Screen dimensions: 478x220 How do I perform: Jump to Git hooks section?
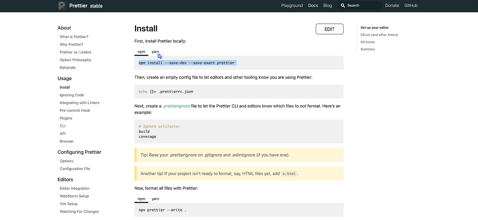(368, 42)
